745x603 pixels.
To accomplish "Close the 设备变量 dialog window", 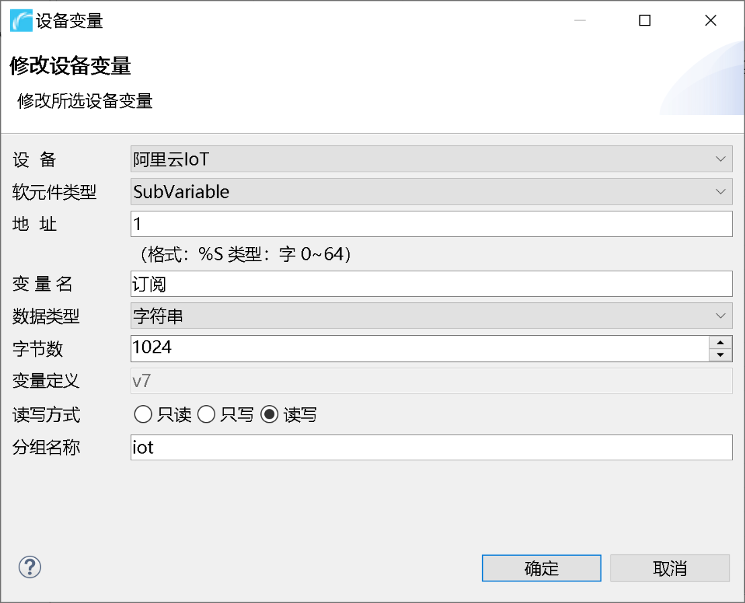I will 711,20.
